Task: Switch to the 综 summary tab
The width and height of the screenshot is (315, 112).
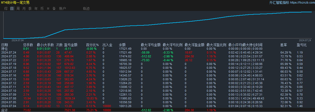Action: [x=6, y=9]
